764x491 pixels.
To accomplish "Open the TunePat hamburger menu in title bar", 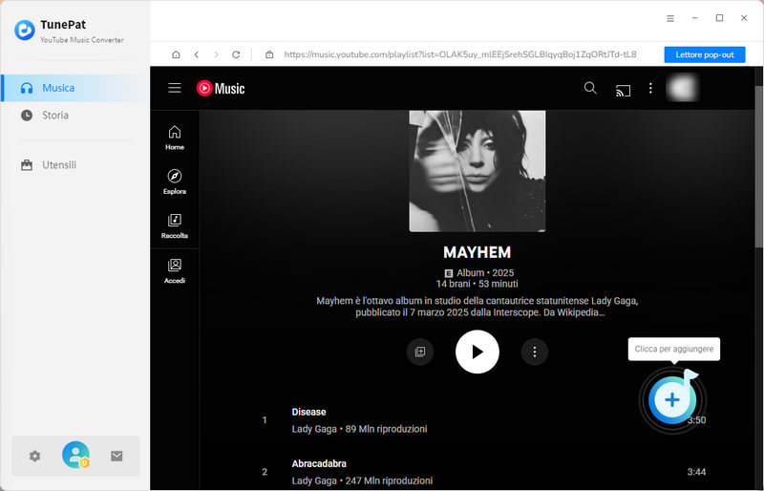I will point(670,18).
